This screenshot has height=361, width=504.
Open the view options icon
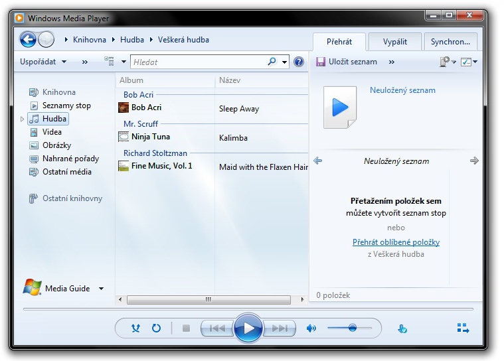click(x=110, y=61)
